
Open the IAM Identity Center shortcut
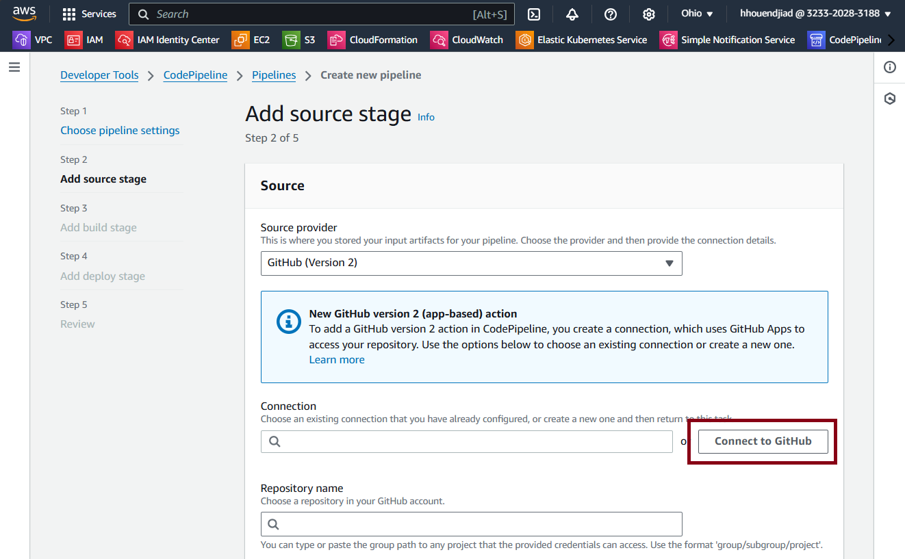(168, 40)
